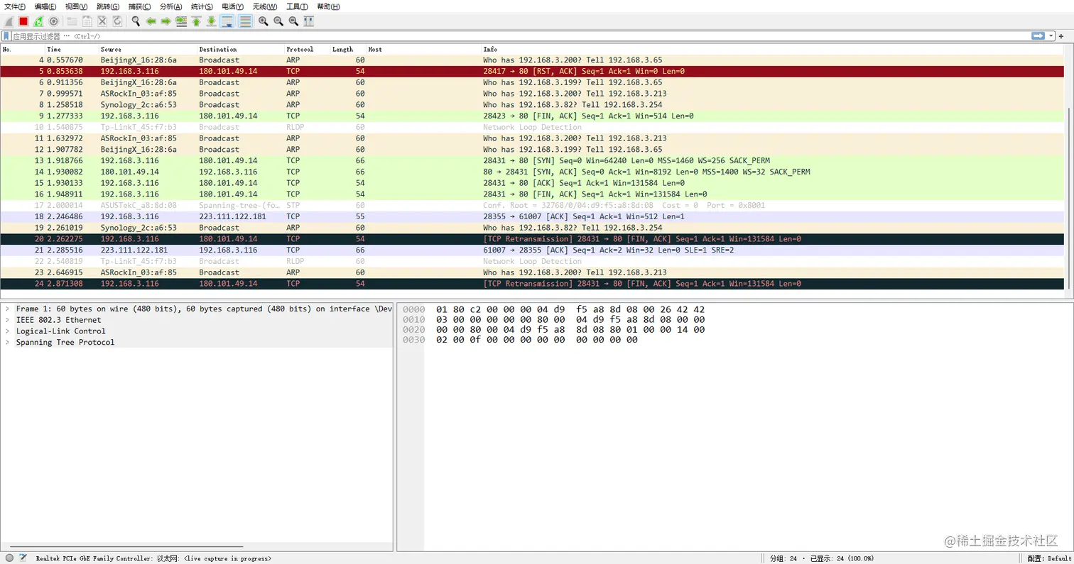Go back to previous packet arrow
Image resolution: width=1074 pixels, height=564 pixels.
pos(151,21)
